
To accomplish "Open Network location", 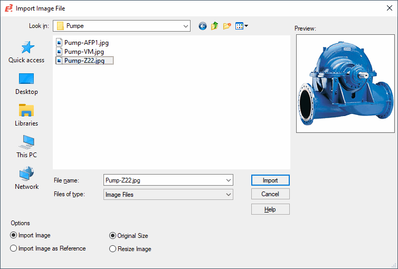I will (26, 179).
